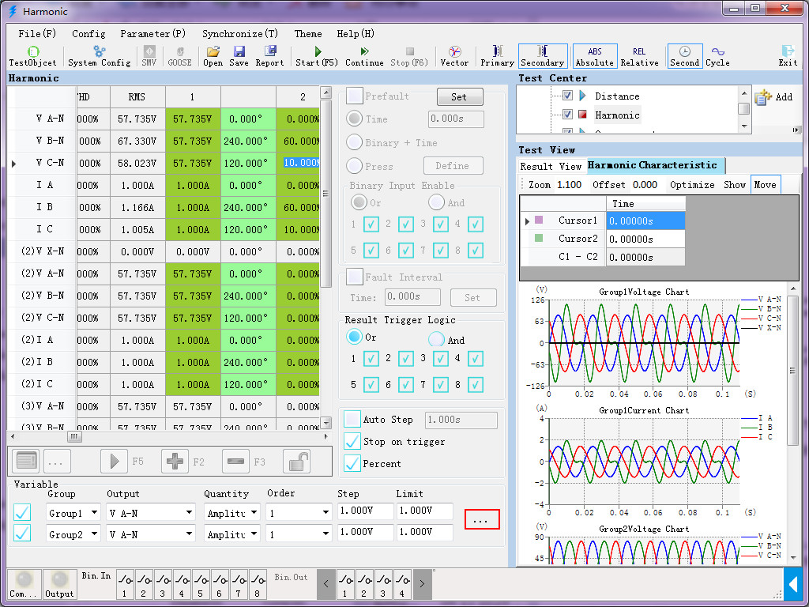The image size is (809, 607).
Task: Select the And result trigger logic
Action: coord(436,340)
